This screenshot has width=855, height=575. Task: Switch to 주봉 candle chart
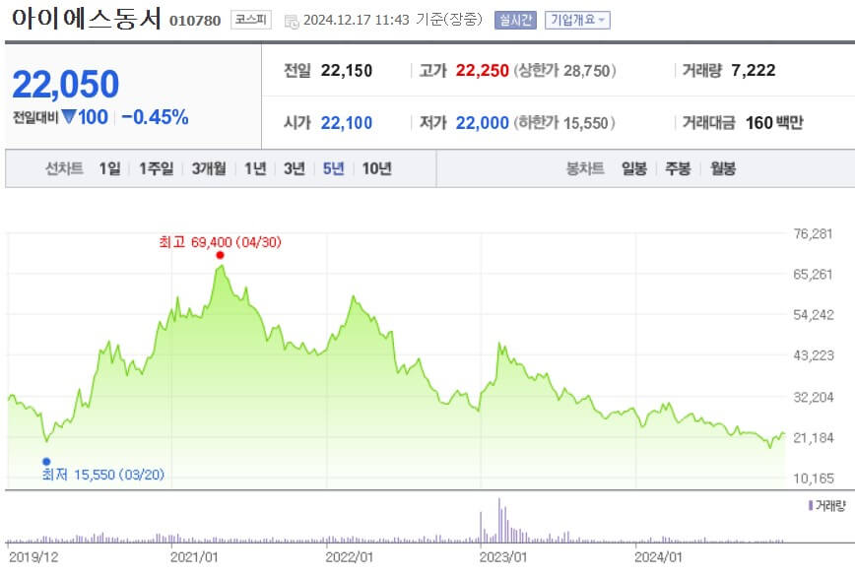click(678, 168)
